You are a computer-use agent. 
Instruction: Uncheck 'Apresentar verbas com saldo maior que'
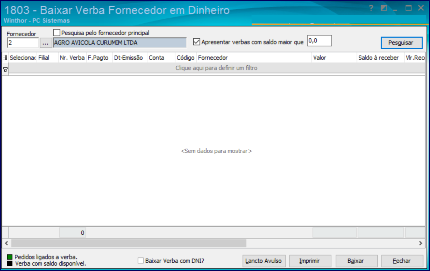click(x=197, y=42)
